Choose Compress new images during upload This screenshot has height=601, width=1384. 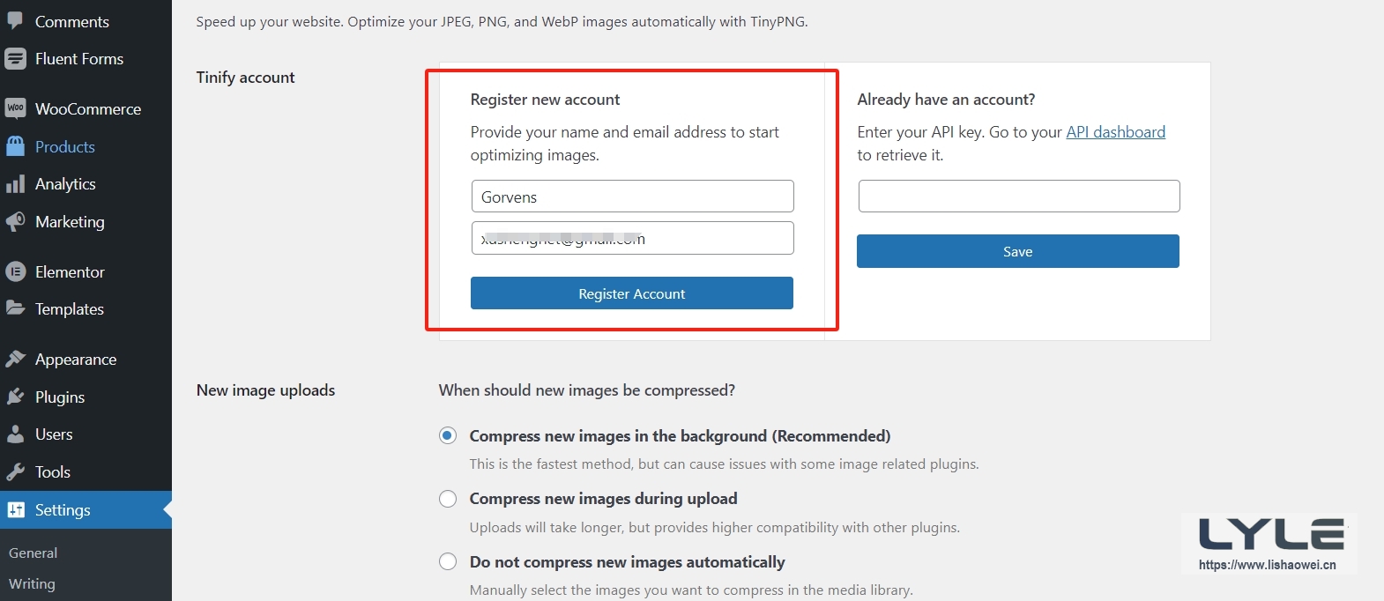coord(448,499)
